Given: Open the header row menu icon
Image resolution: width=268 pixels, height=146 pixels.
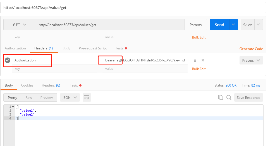Looking at the screenshot, I should (x=195, y=60).
